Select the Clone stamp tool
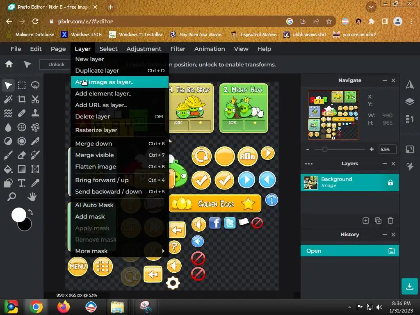 [x=35, y=113]
